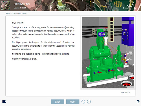Click the slide counter 15/151
The height and width of the screenshot is (106, 141).
point(125,92)
